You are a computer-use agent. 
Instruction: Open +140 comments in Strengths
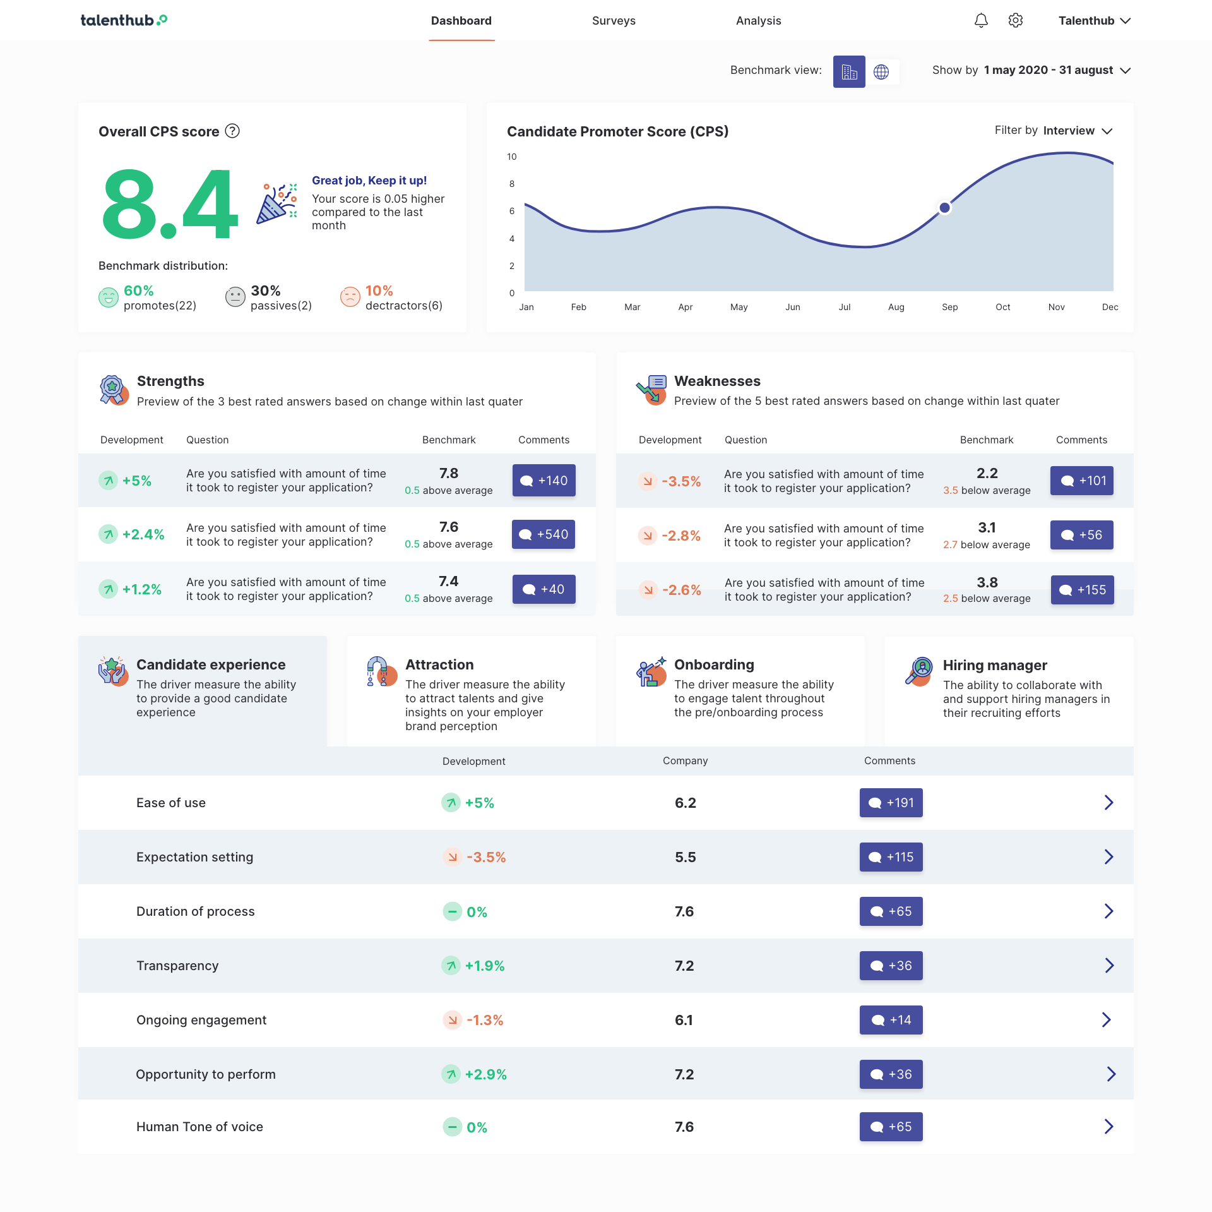point(544,481)
